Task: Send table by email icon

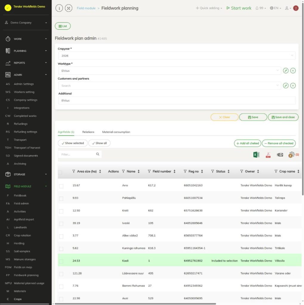Action: coord(280,155)
